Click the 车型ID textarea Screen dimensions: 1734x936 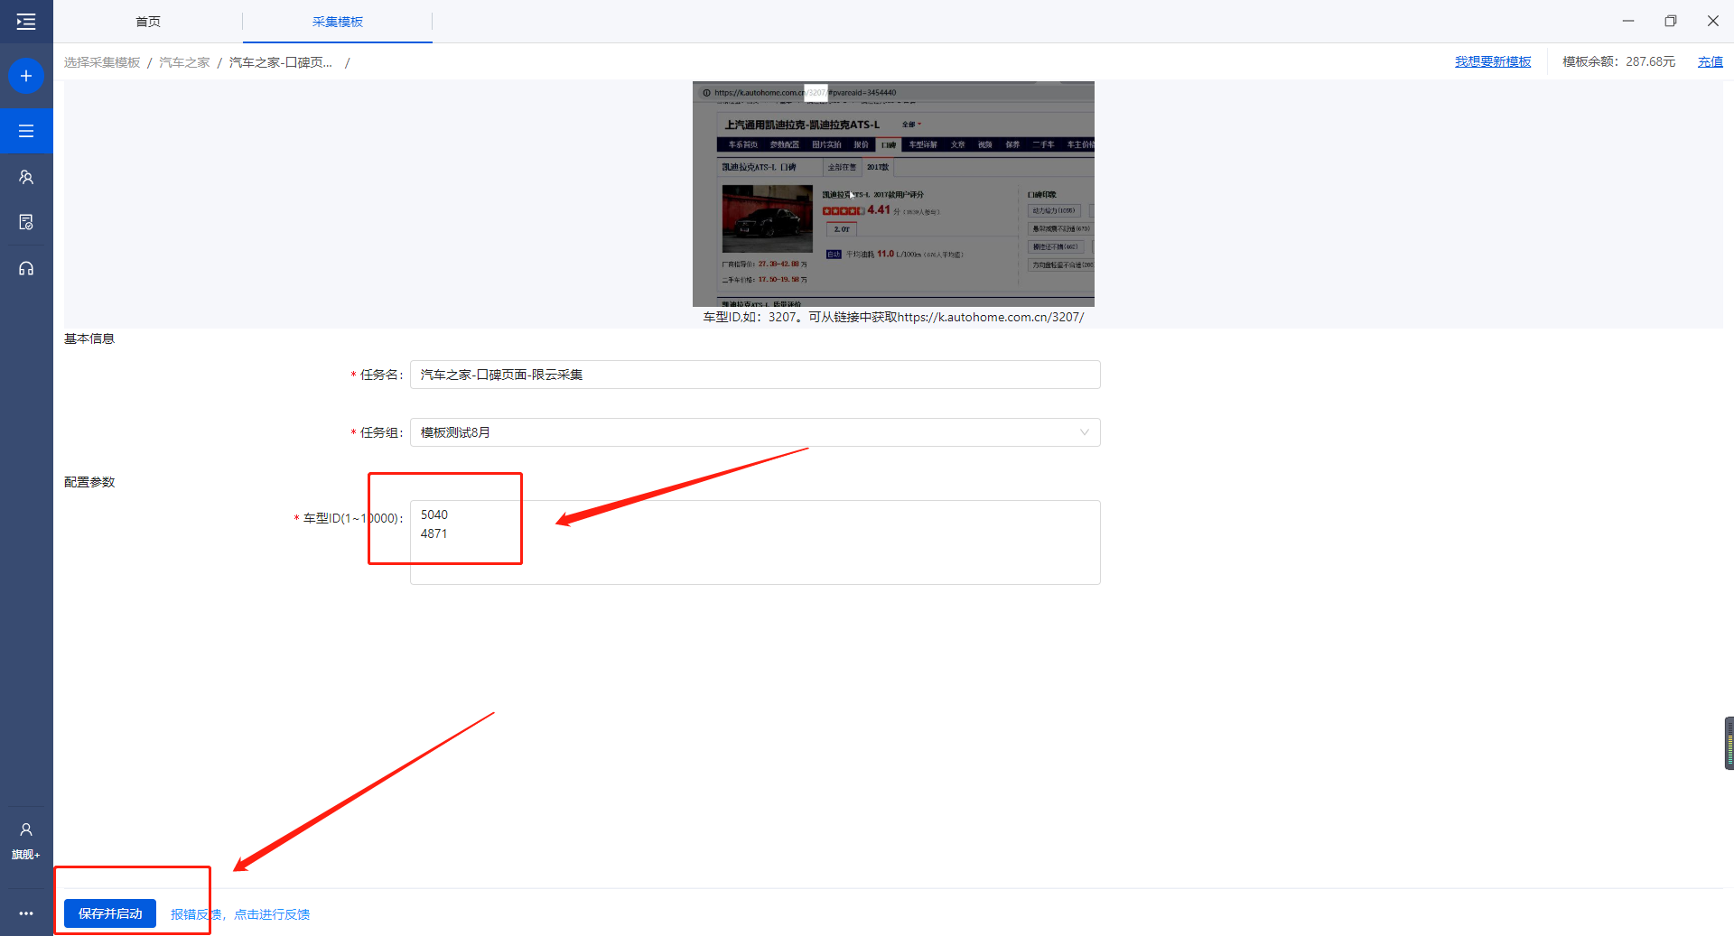tap(755, 542)
